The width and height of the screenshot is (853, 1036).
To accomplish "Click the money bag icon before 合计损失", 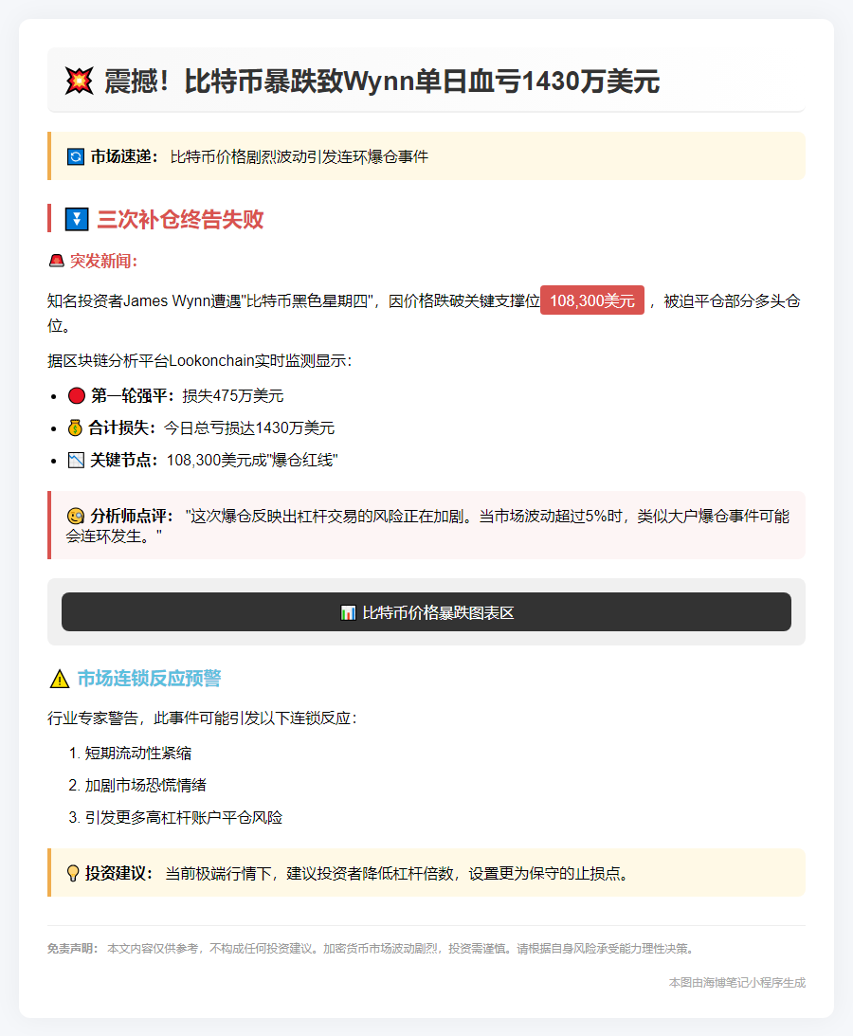I will [75, 428].
